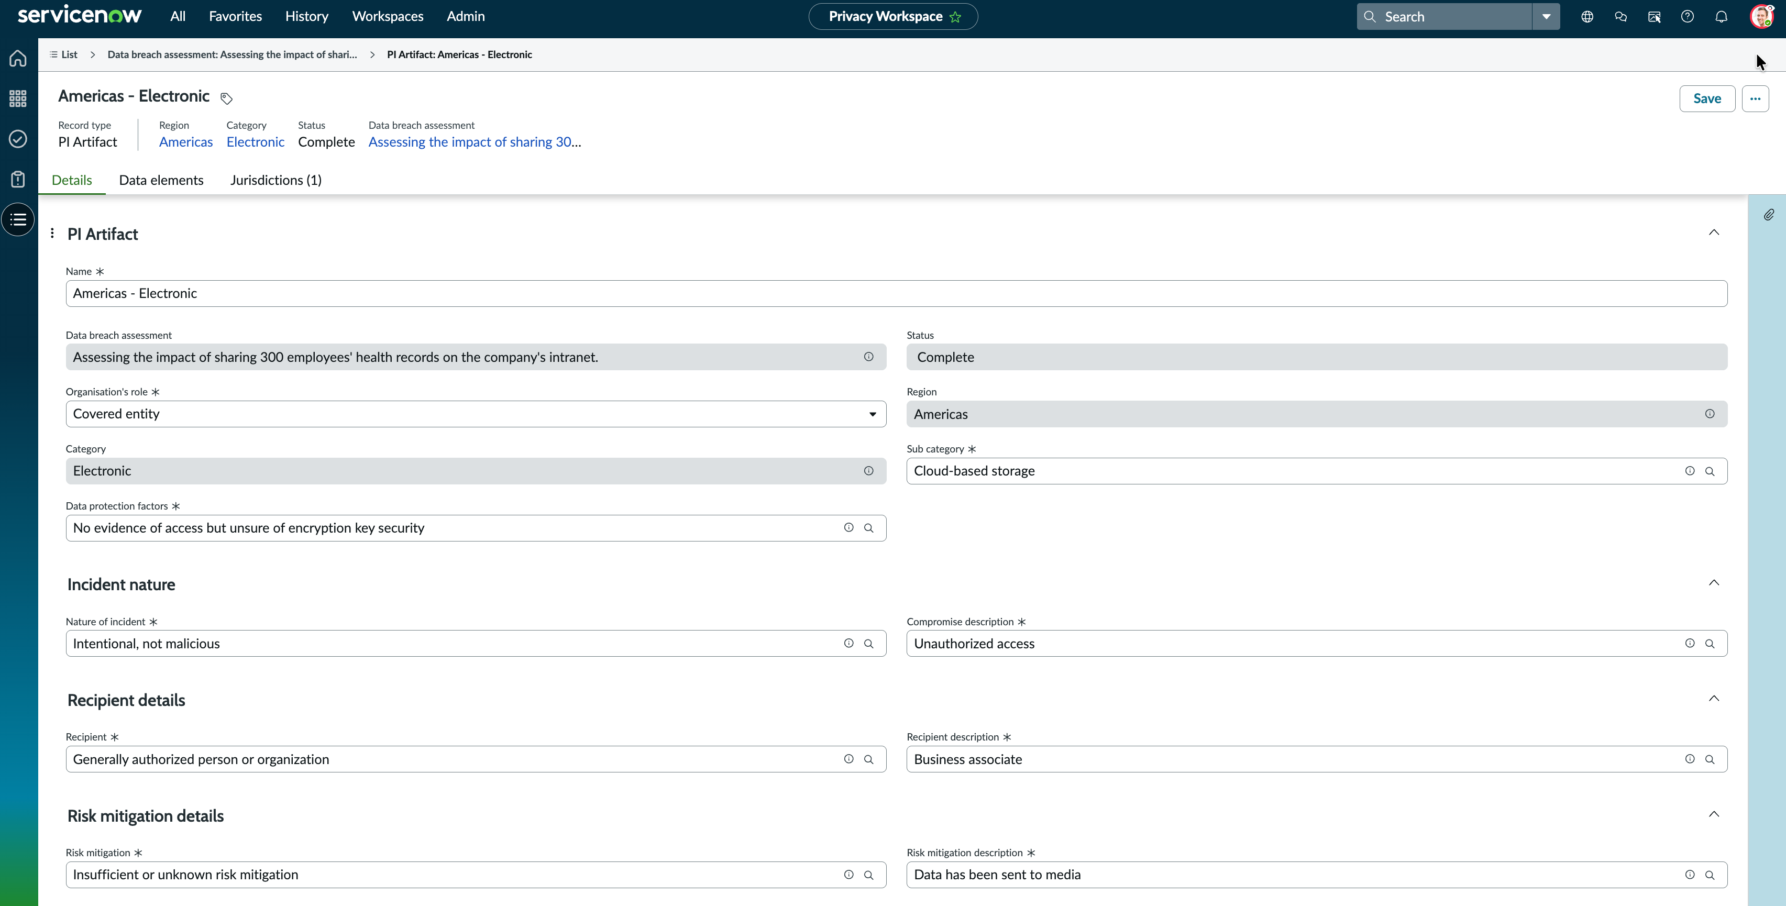
Task: Open the search scope dropdown arrow
Action: click(x=1546, y=17)
